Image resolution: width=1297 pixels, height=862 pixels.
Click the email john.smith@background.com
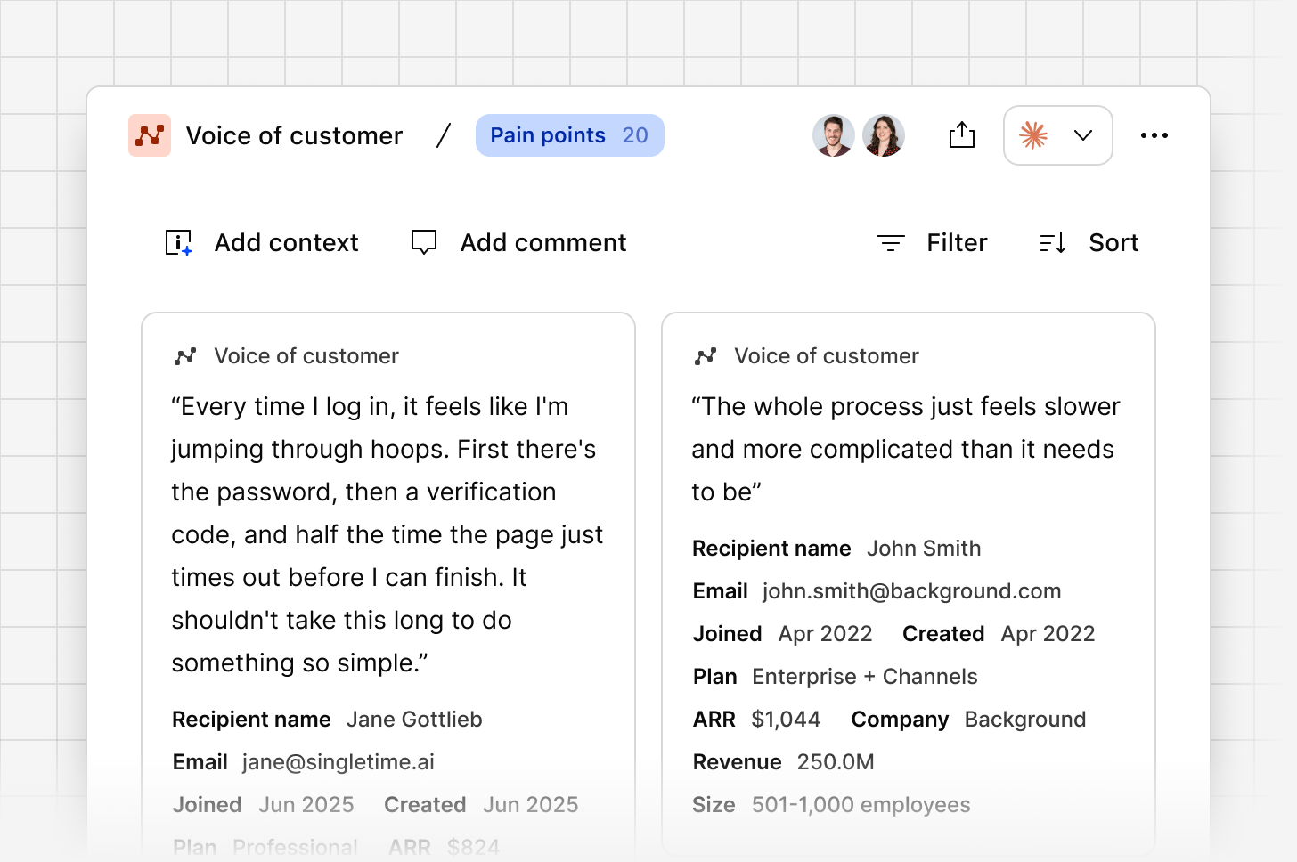coord(912,591)
